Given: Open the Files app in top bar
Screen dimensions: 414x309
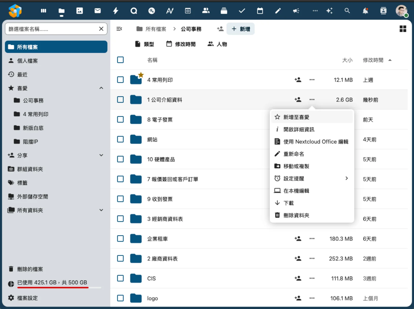Looking at the screenshot, I should (x=61, y=11).
